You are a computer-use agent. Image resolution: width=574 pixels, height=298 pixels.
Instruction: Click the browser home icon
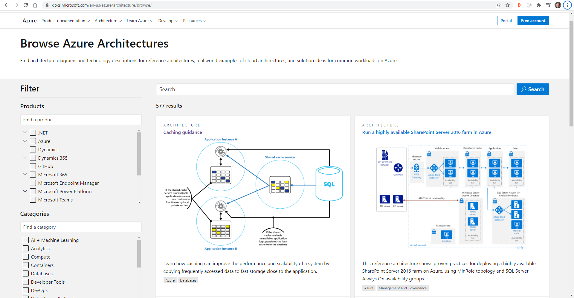click(x=35, y=5)
